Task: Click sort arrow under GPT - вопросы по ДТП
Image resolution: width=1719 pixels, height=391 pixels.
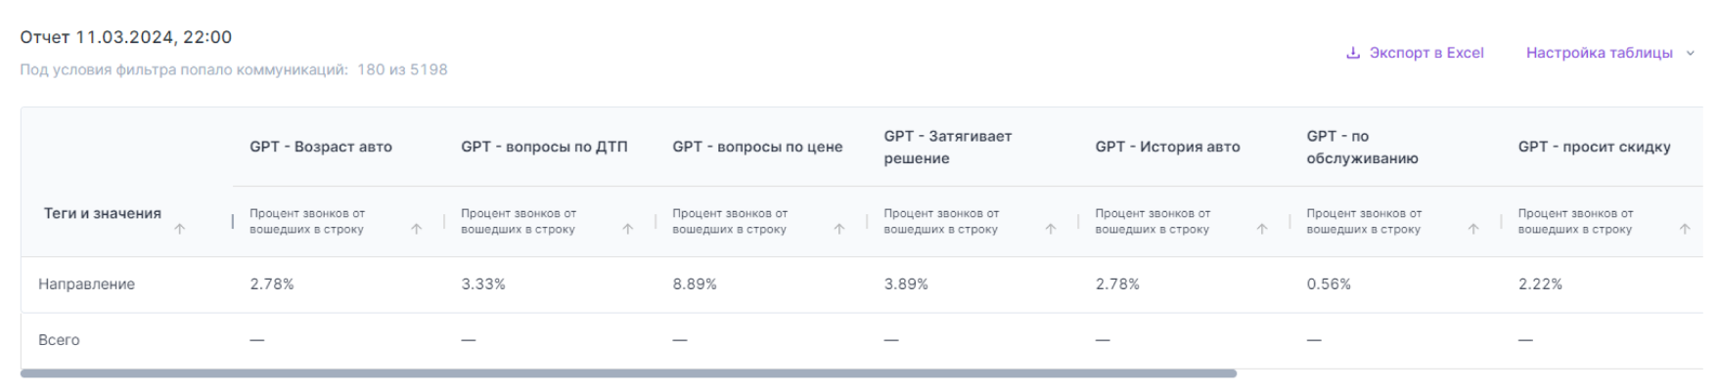Action: point(628,229)
